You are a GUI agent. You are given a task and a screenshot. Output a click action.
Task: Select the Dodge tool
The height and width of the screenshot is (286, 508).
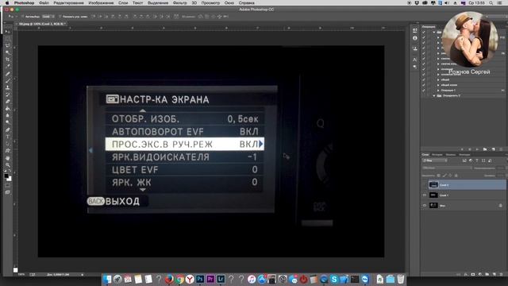[x=8, y=122]
